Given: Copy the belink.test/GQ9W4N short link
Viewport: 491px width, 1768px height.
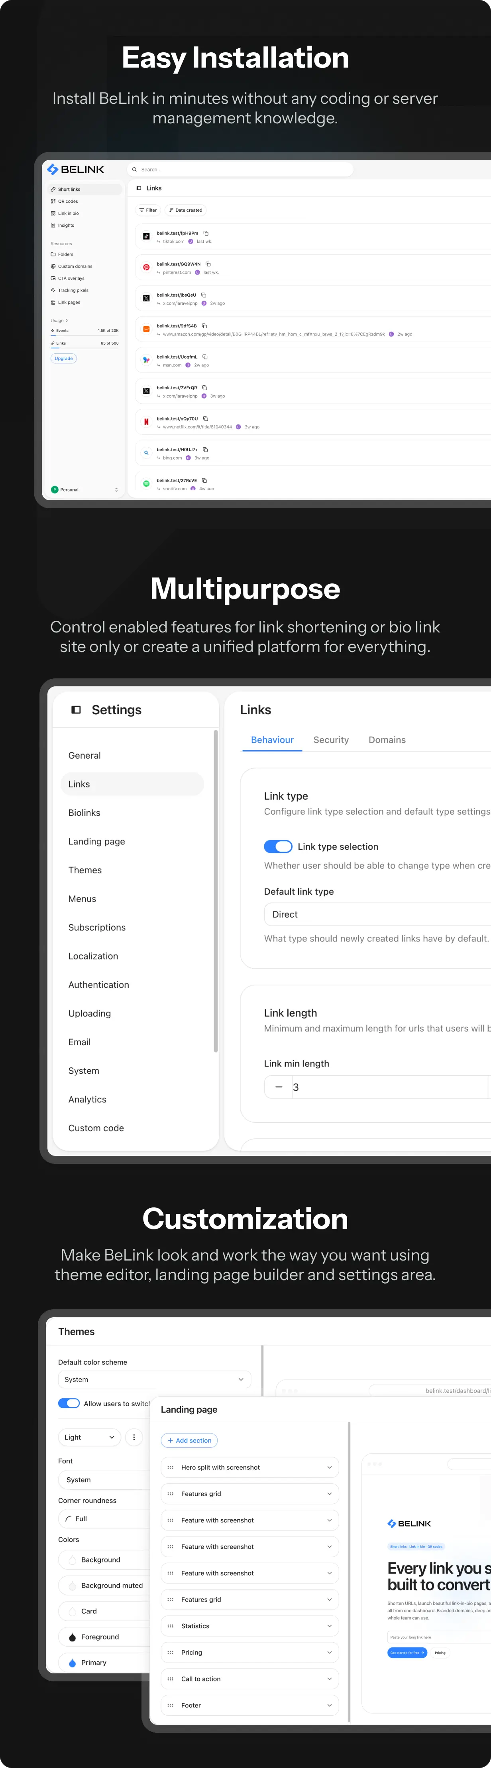Looking at the screenshot, I should (208, 264).
